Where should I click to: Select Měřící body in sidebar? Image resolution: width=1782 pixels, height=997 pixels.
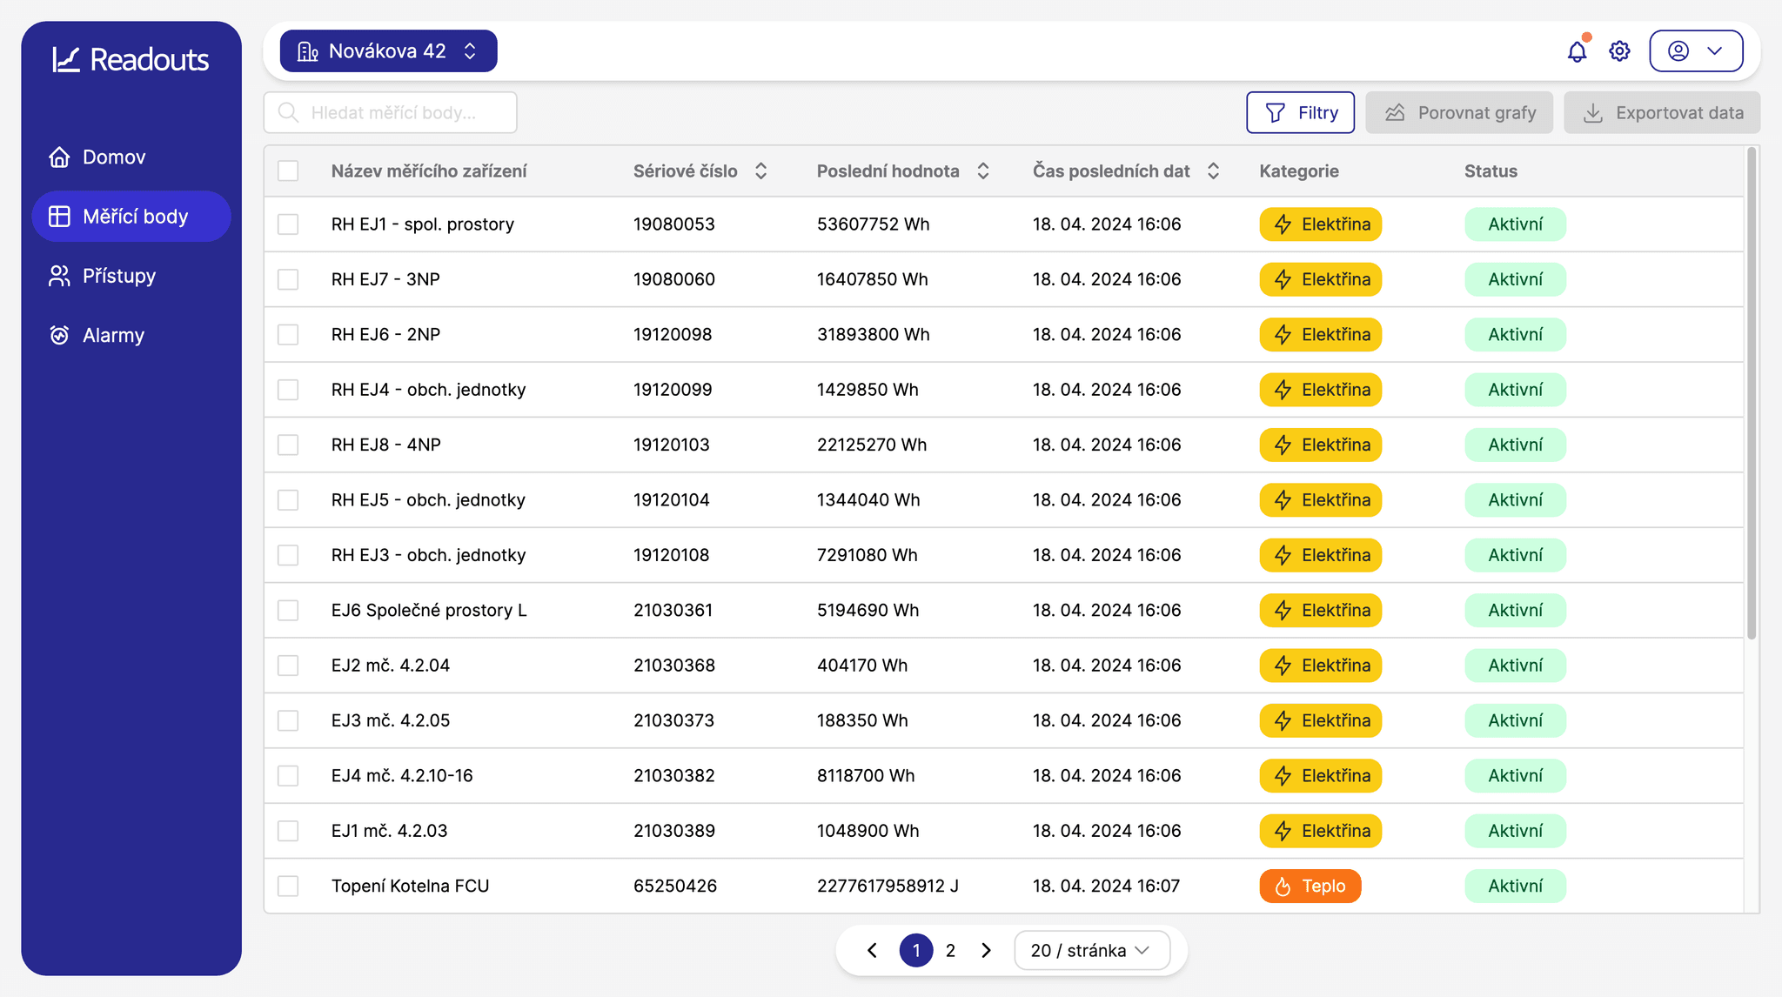click(131, 217)
